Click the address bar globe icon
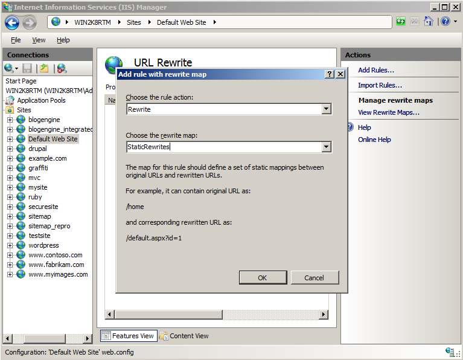The width and height of the screenshot is (463, 360). [56, 22]
